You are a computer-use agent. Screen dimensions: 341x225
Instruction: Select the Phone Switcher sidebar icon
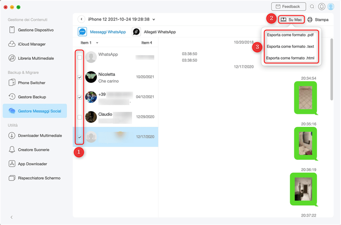pos(12,83)
